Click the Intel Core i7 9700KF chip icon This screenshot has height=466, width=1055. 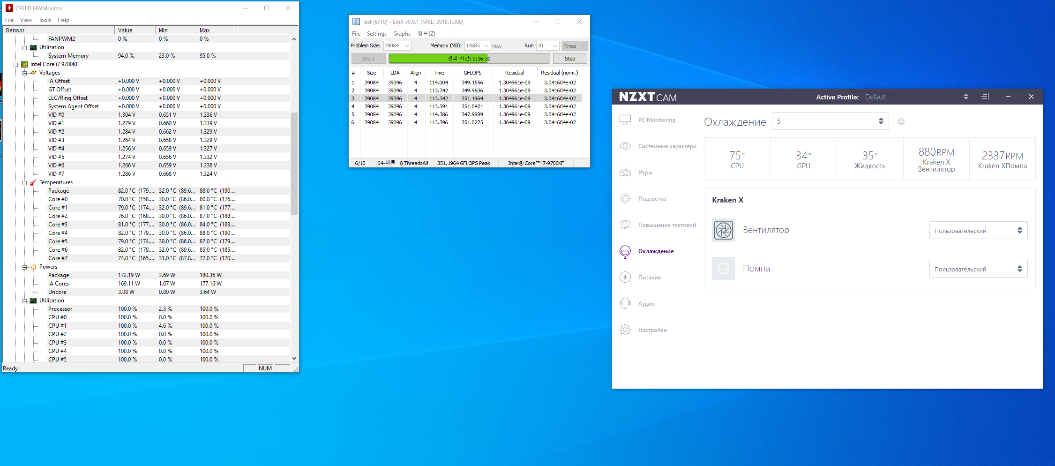click(24, 64)
